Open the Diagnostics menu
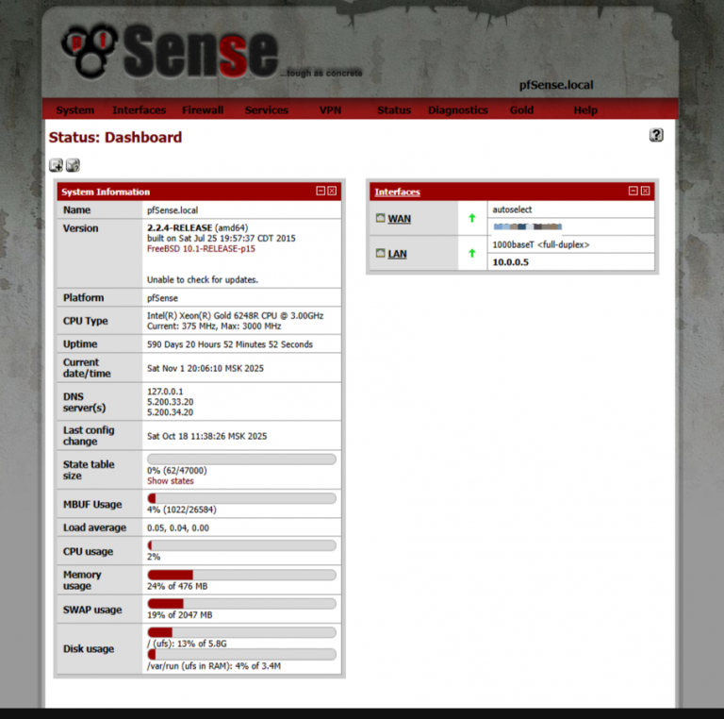Image resolution: width=724 pixels, height=719 pixels. point(457,110)
